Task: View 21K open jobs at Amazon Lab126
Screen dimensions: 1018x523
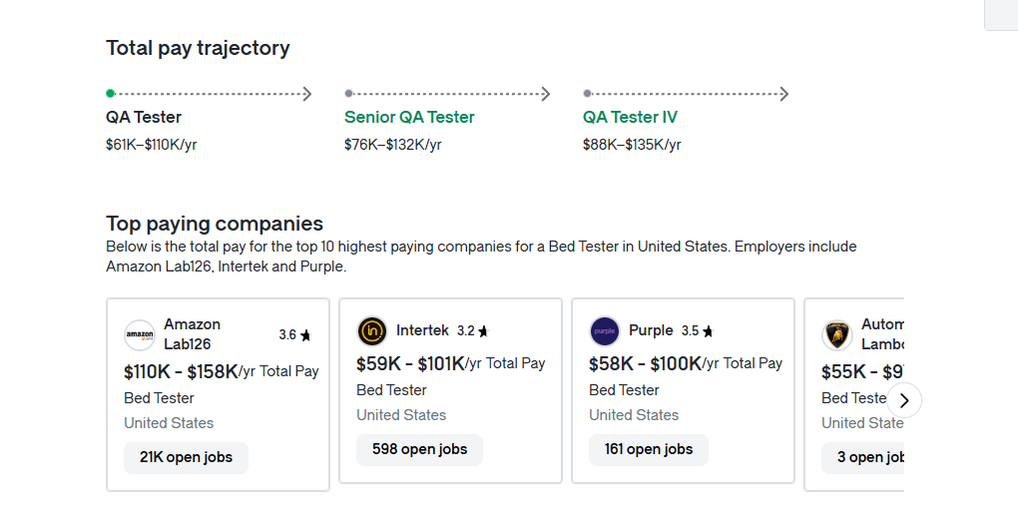Action: point(186,457)
